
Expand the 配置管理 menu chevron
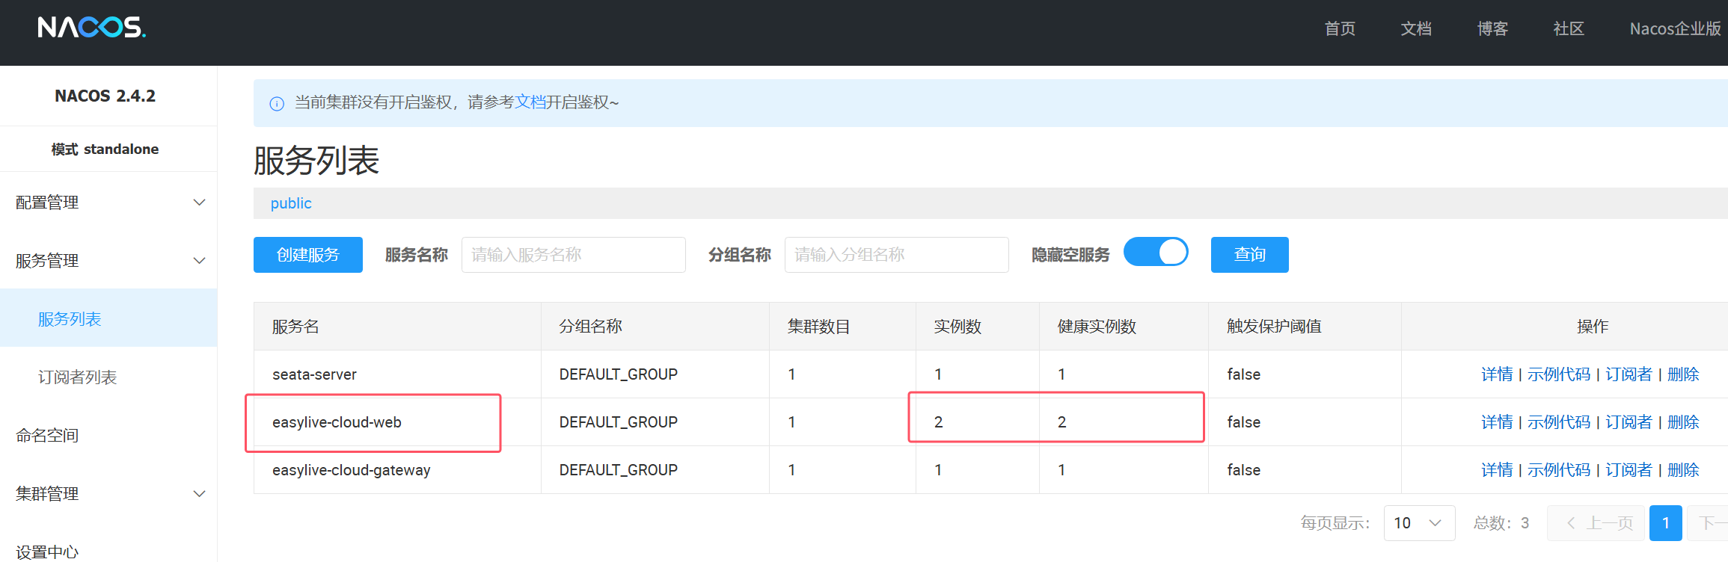click(199, 203)
